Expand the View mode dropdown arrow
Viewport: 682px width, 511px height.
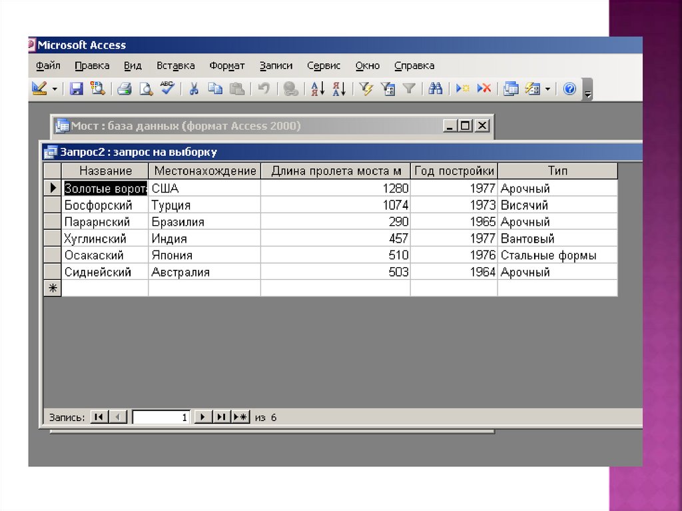click(55, 89)
